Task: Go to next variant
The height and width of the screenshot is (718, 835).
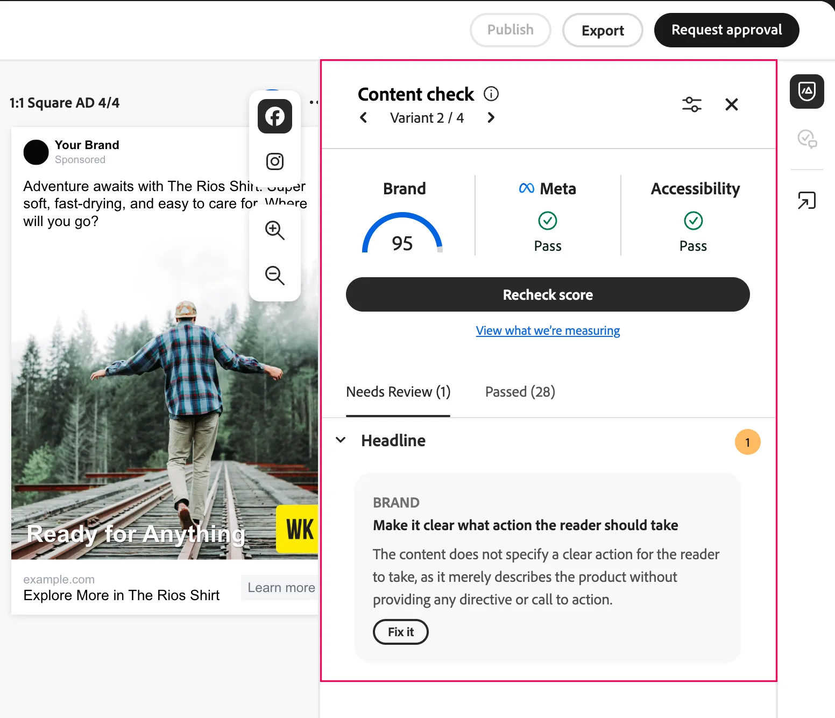Action: coord(491,117)
